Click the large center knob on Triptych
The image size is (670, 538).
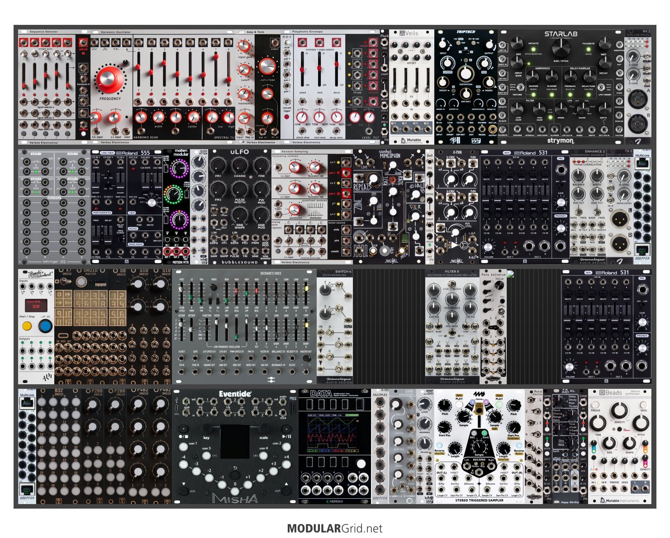tap(466, 75)
